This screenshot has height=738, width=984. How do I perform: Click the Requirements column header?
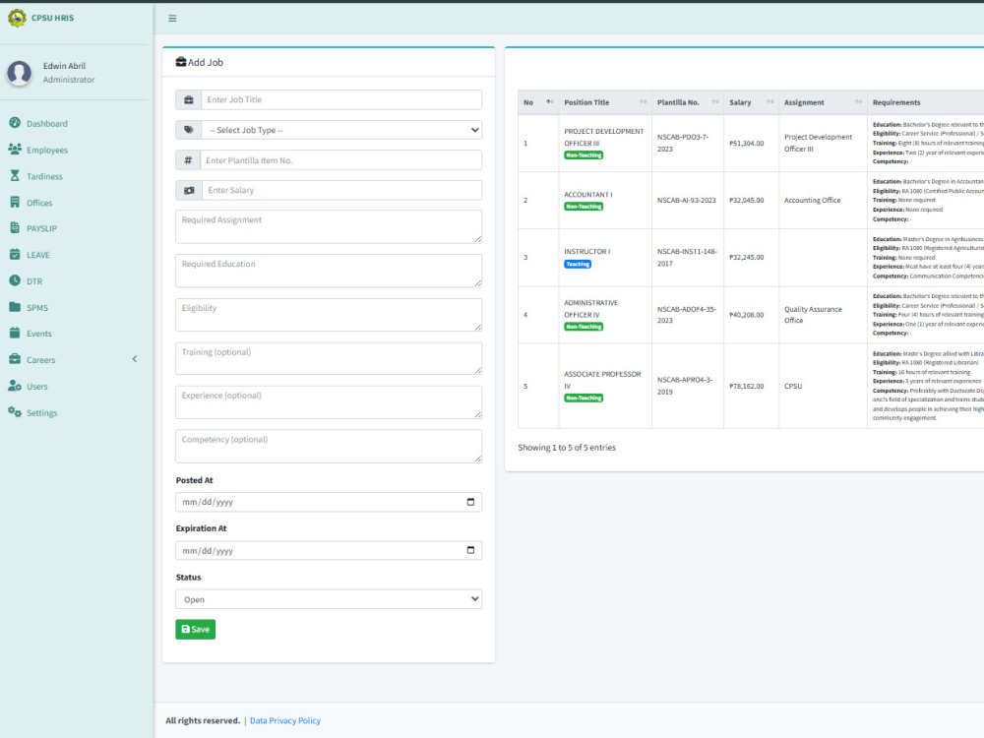pyautogui.click(x=926, y=102)
